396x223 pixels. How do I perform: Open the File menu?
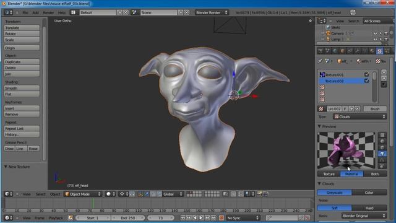coord(25,12)
